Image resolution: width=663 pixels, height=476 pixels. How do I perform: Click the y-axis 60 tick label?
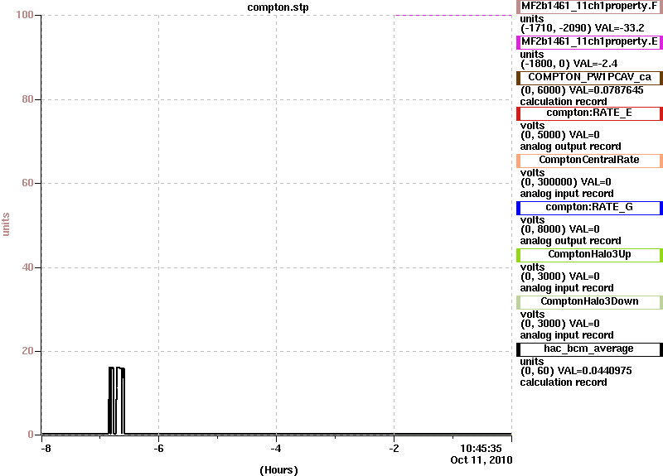click(x=27, y=183)
